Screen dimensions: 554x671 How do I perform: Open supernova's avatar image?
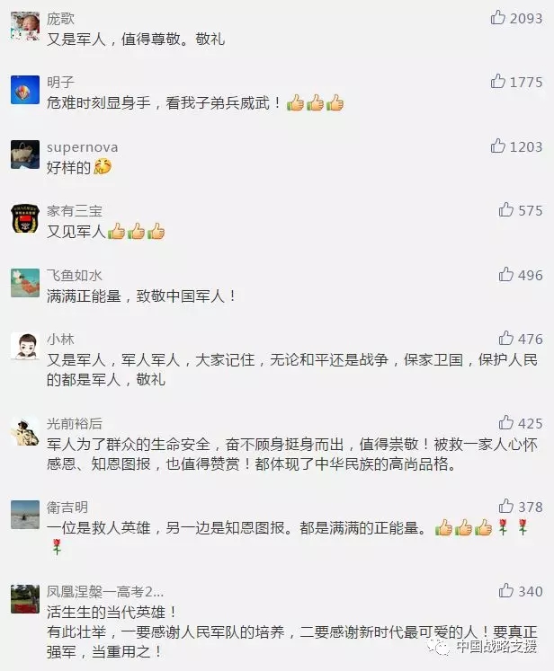(25, 155)
